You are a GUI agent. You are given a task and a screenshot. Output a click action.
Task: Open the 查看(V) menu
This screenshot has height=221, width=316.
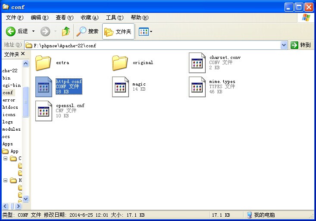tap(65, 18)
